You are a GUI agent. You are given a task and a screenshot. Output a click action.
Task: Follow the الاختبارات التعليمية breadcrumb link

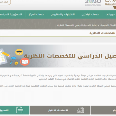(108, 25)
